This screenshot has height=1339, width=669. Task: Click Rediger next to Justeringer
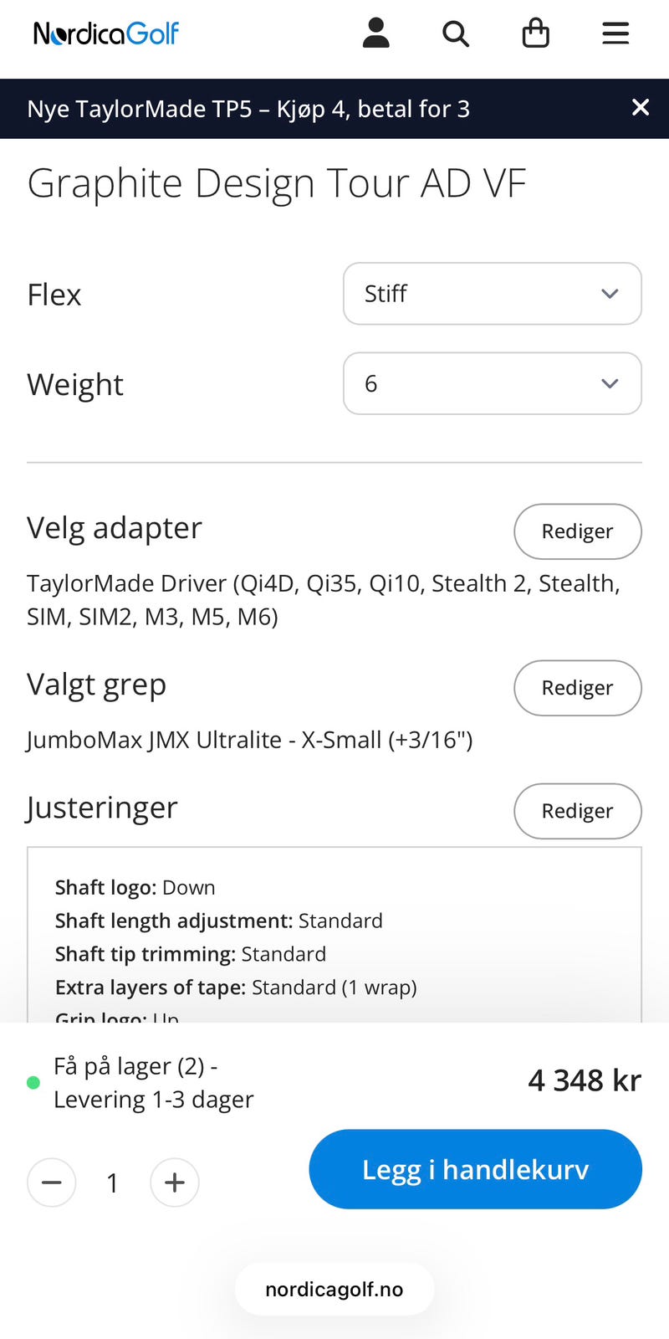578,811
